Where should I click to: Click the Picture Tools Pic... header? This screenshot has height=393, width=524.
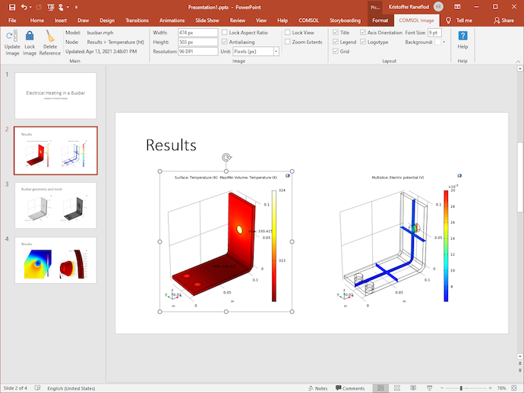pyautogui.click(x=375, y=7)
